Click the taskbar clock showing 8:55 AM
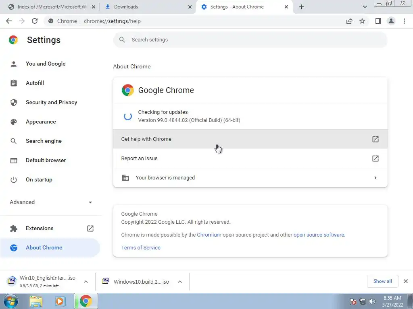 tap(392, 301)
